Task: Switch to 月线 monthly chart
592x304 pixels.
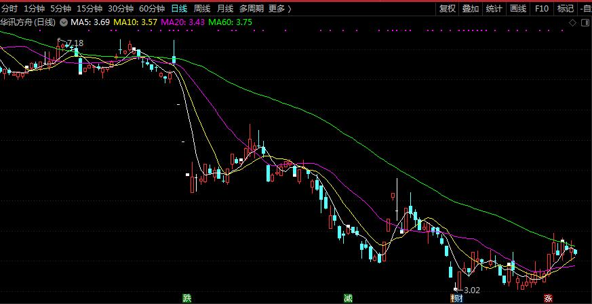Action: (x=225, y=9)
